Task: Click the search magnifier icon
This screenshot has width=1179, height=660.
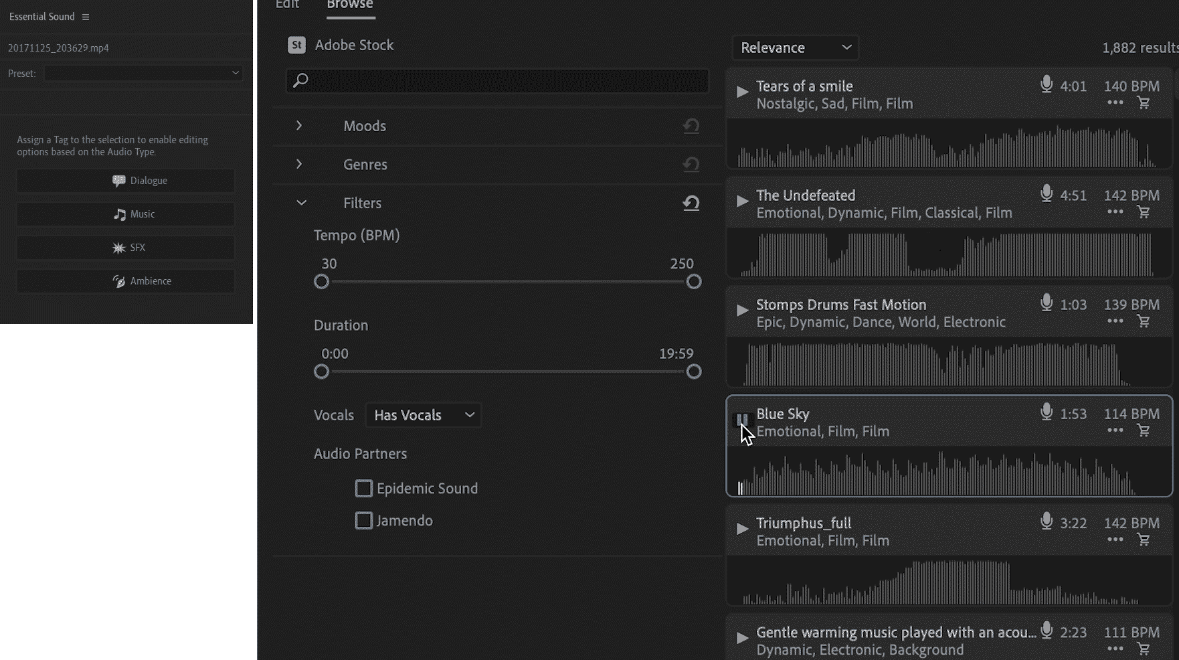Action: 300,80
